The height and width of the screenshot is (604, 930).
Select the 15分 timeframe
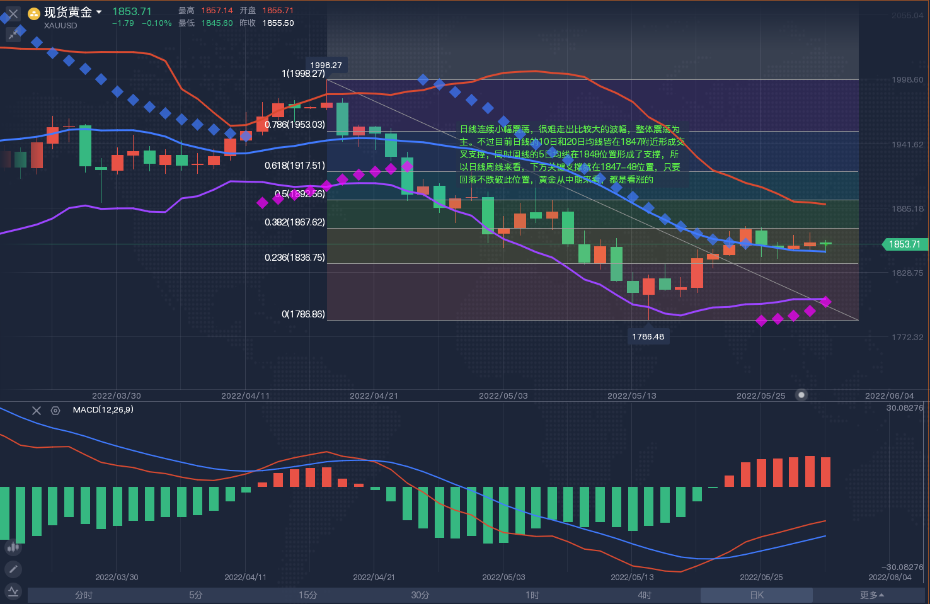pos(308,595)
